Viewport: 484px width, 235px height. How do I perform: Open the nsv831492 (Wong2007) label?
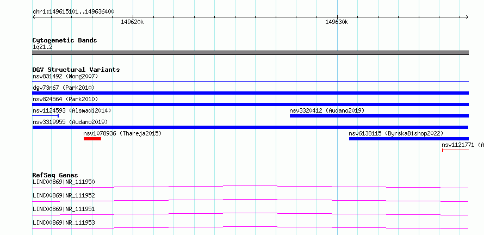[x=65, y=76]
